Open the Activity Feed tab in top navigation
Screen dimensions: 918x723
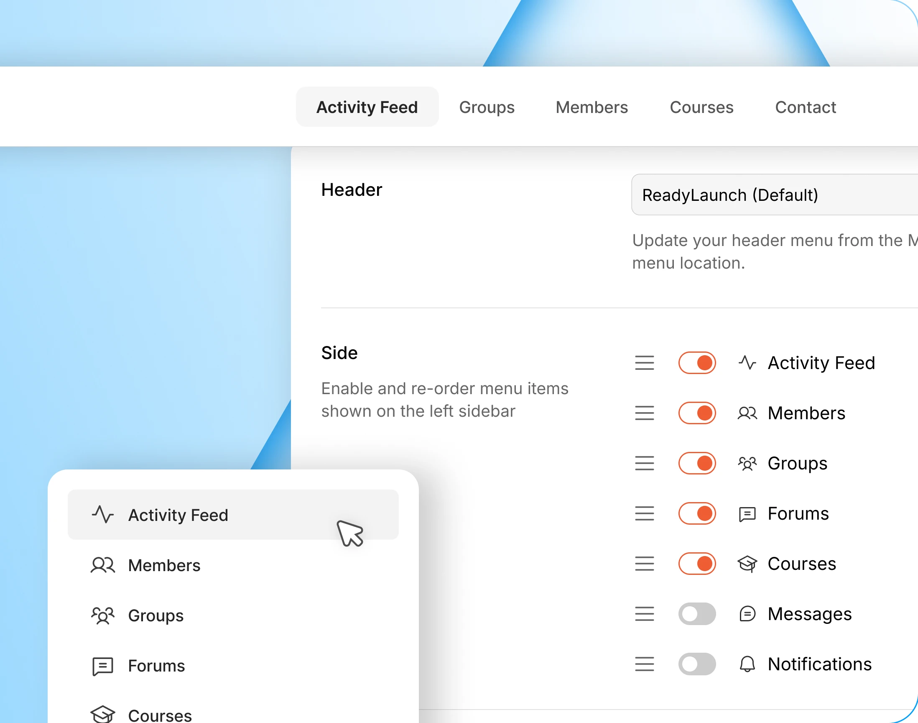point(367,107)
